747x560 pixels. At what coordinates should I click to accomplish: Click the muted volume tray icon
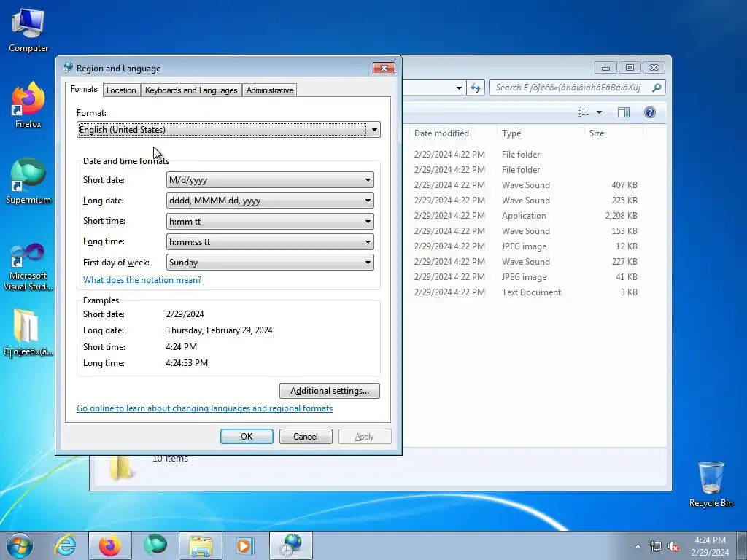(673, 547)
